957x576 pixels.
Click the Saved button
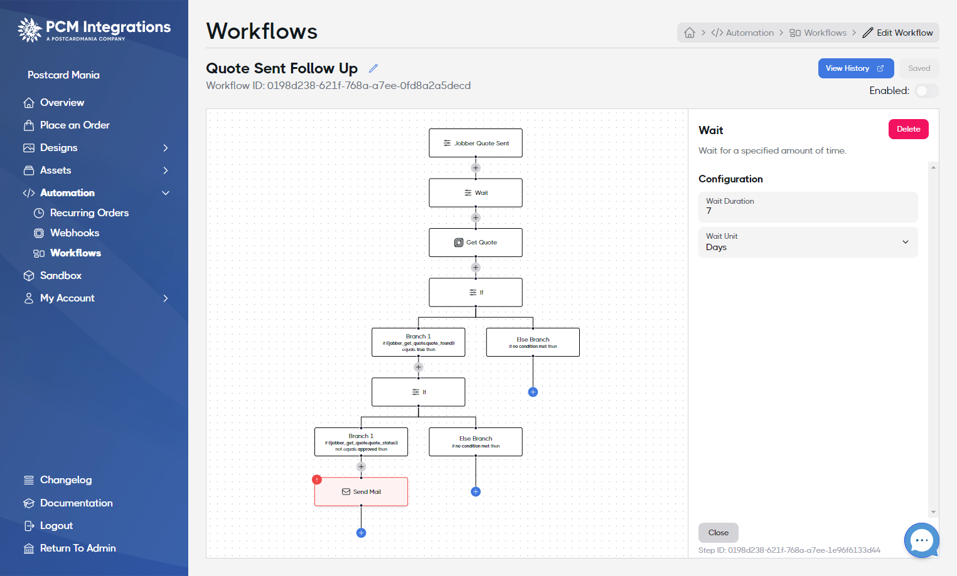pos(919,68)
